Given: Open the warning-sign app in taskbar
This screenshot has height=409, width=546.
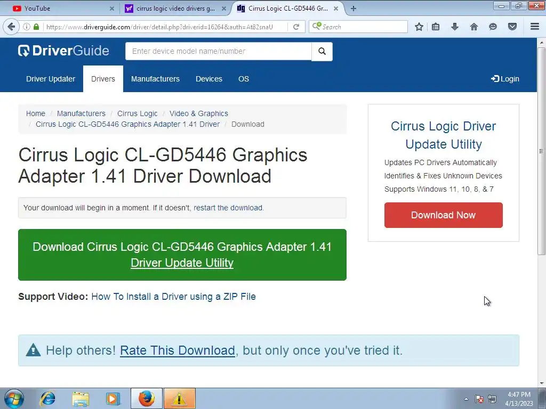Looking at the screenshot, I should pyautogui.click(x=180, y=398).
